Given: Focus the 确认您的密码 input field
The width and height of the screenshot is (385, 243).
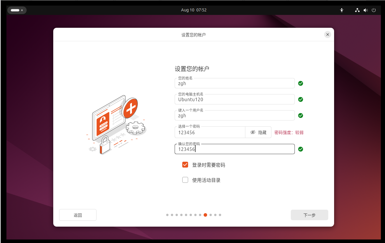Looking at the screenshot, I should coord(235,149).
